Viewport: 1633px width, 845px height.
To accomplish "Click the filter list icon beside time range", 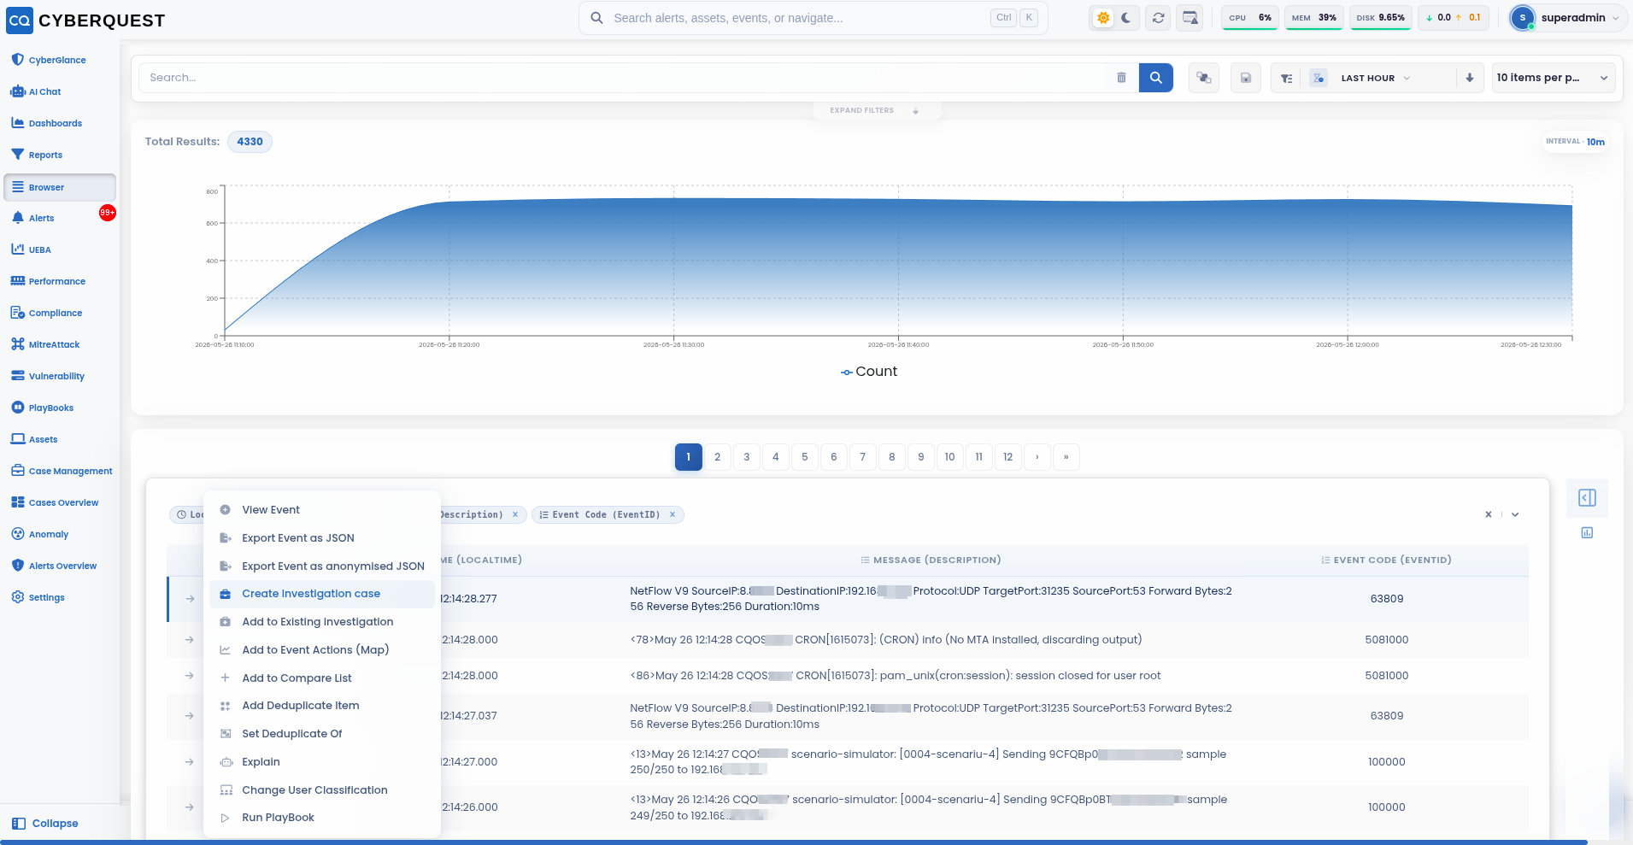I will (1286, 78).
